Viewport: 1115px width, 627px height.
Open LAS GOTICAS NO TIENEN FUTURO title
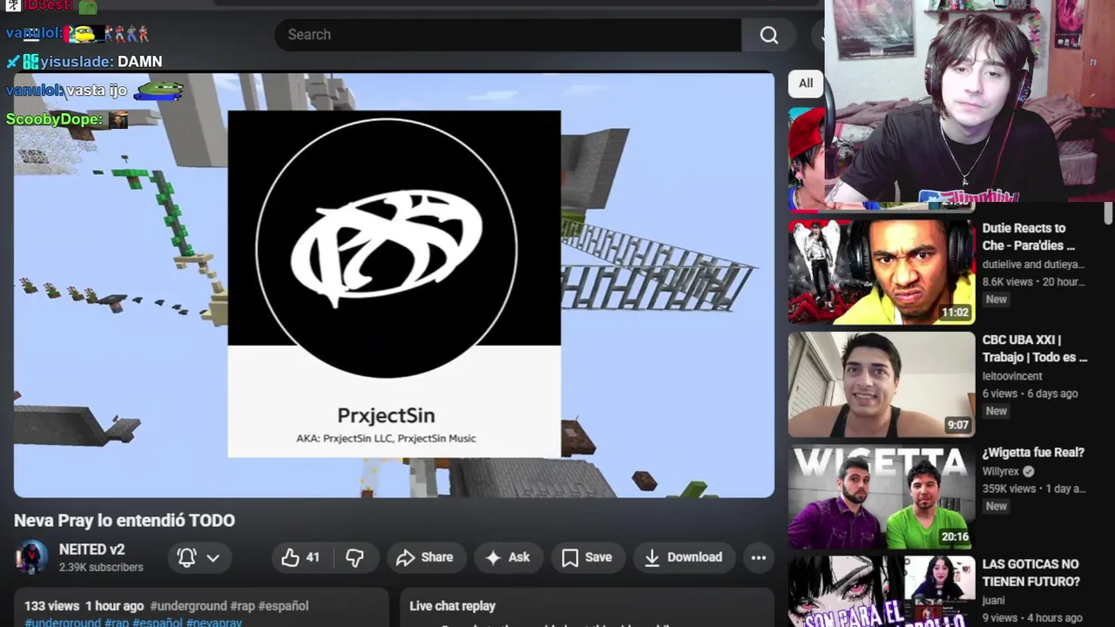click(x=1031, y=573)
